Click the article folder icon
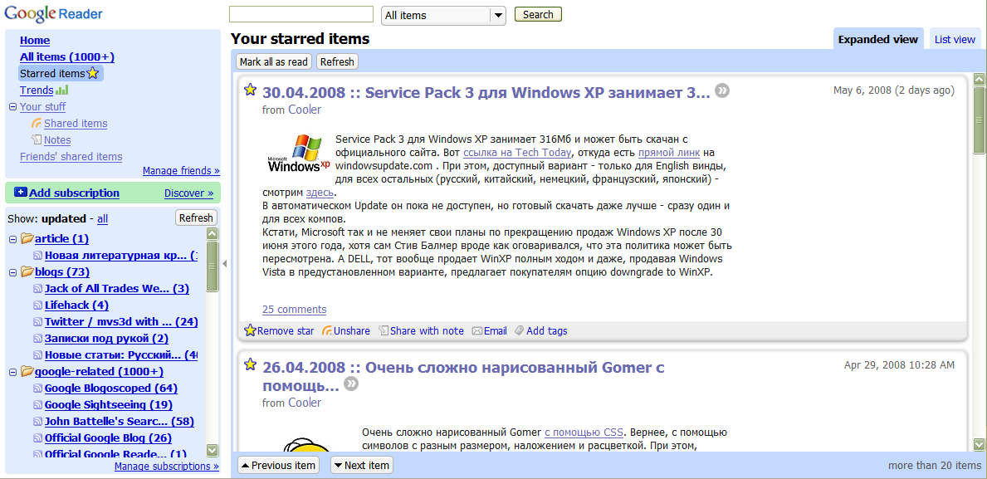The image size is (987, 479). (27, 238)
